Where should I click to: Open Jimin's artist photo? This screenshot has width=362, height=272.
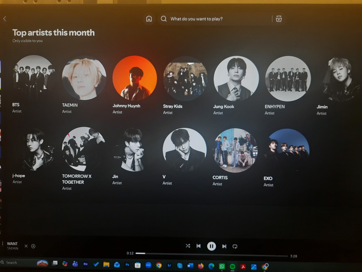(x=339, y=79)
